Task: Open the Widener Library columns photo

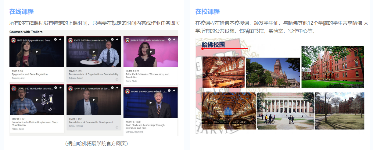Action: click(285, 111)
